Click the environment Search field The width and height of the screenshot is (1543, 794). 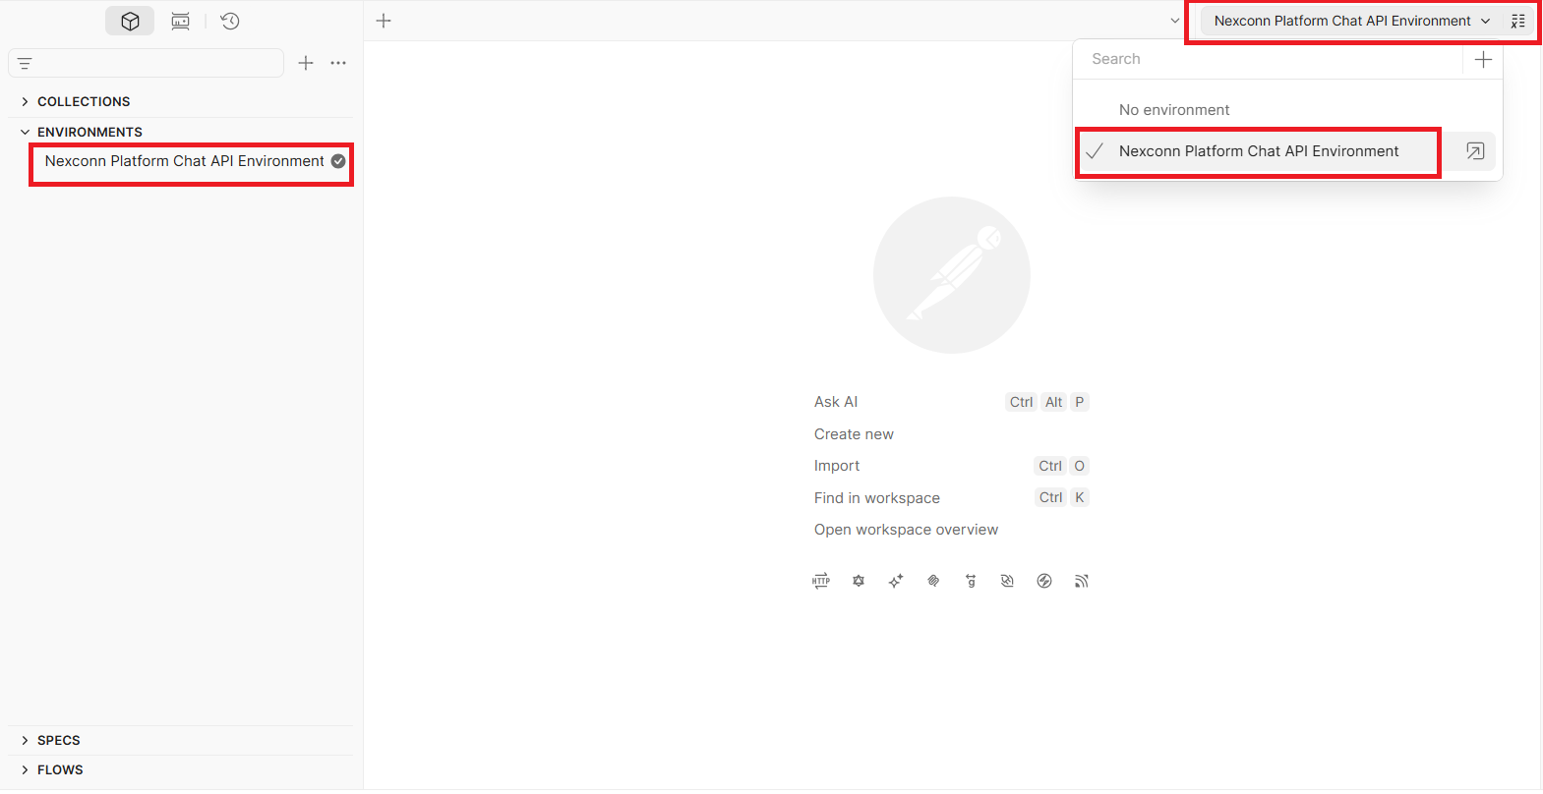pyautogui.click(x=1269, y=59)
